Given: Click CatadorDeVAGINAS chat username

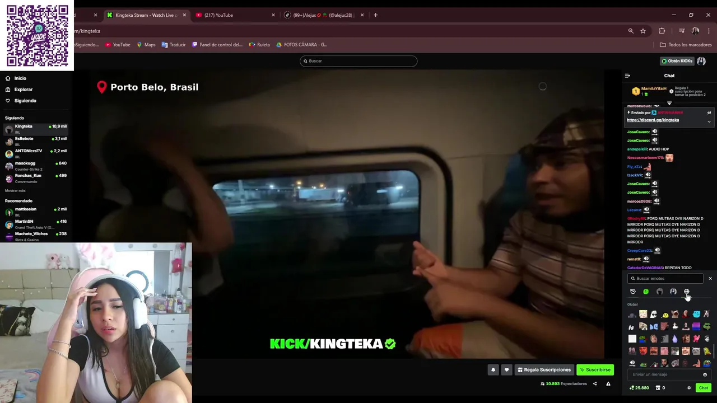Looking at the screenshot, I should (x=645, y=268).
